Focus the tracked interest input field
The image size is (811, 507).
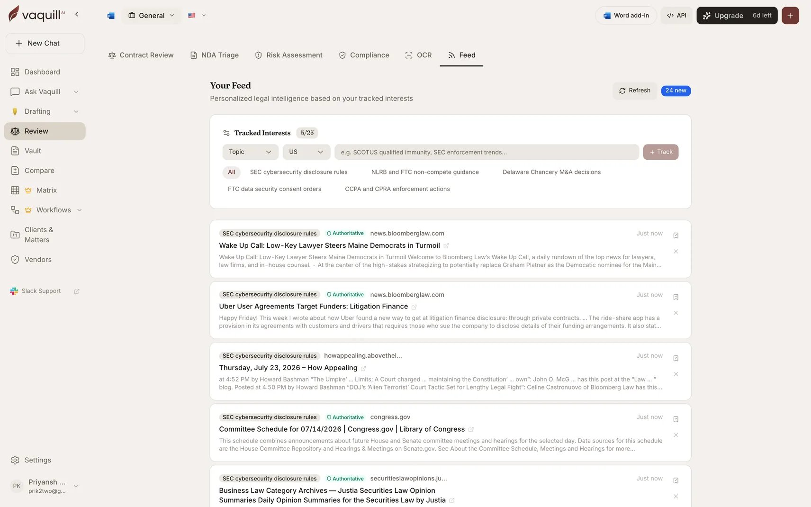487,152
